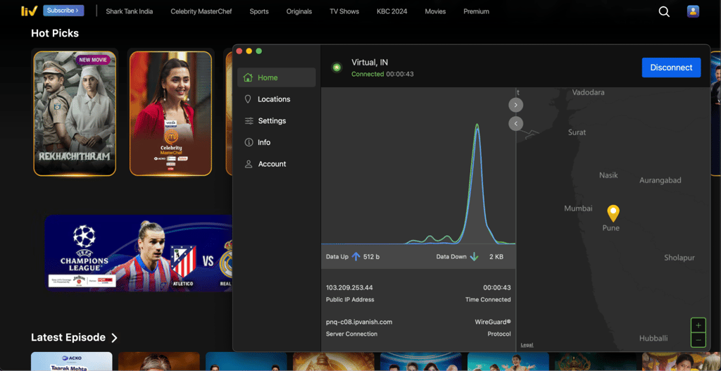Open the Celebrity MasterChef poster card

pyautogui.click(x=170, y=113)
